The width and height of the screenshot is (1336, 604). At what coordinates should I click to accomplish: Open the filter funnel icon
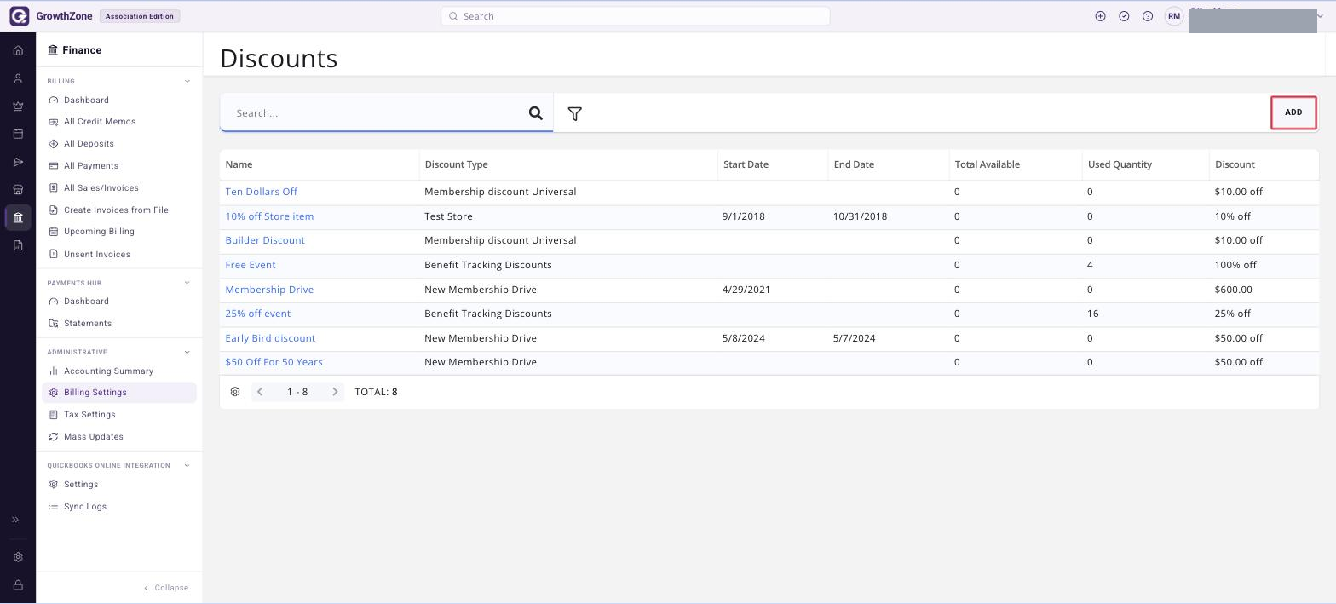pos(574,113)
